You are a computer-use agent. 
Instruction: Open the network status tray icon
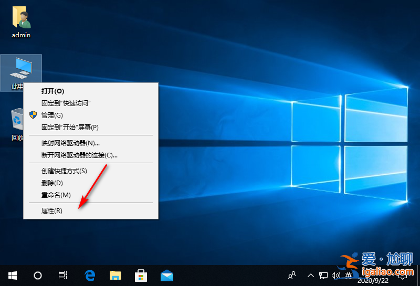point(323,276)
